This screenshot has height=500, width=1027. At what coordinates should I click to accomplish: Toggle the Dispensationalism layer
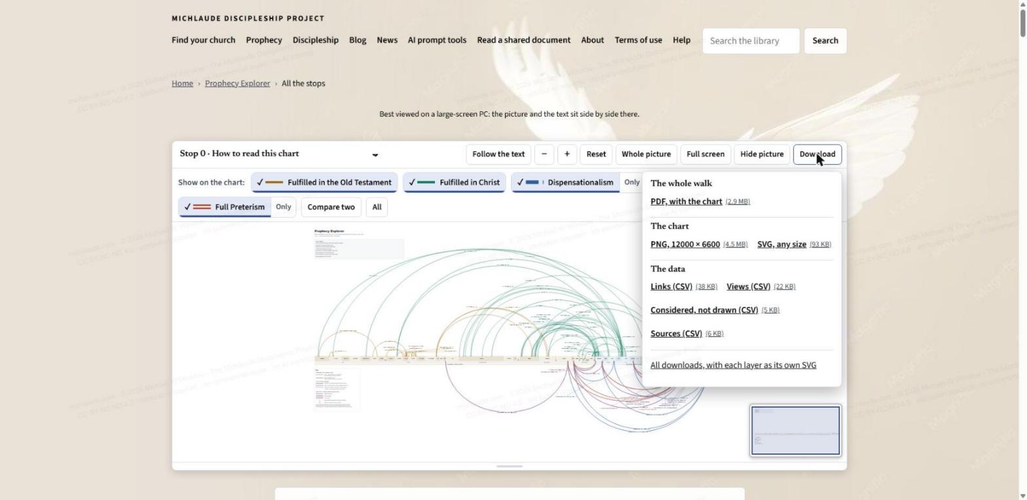click(566, 183)
